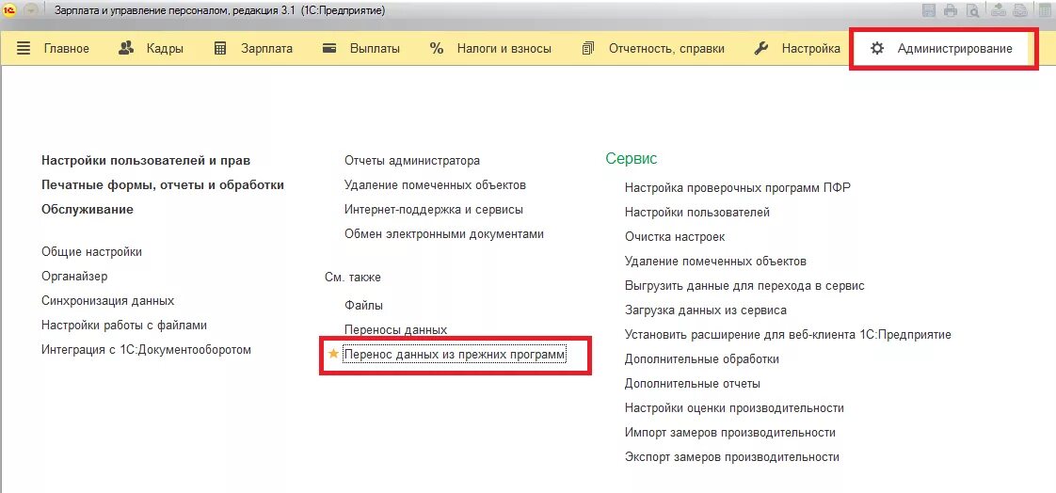The width and height of the screenshot is (1056, 493).
Task: Open Переносы данных
Action: [395, 330]
